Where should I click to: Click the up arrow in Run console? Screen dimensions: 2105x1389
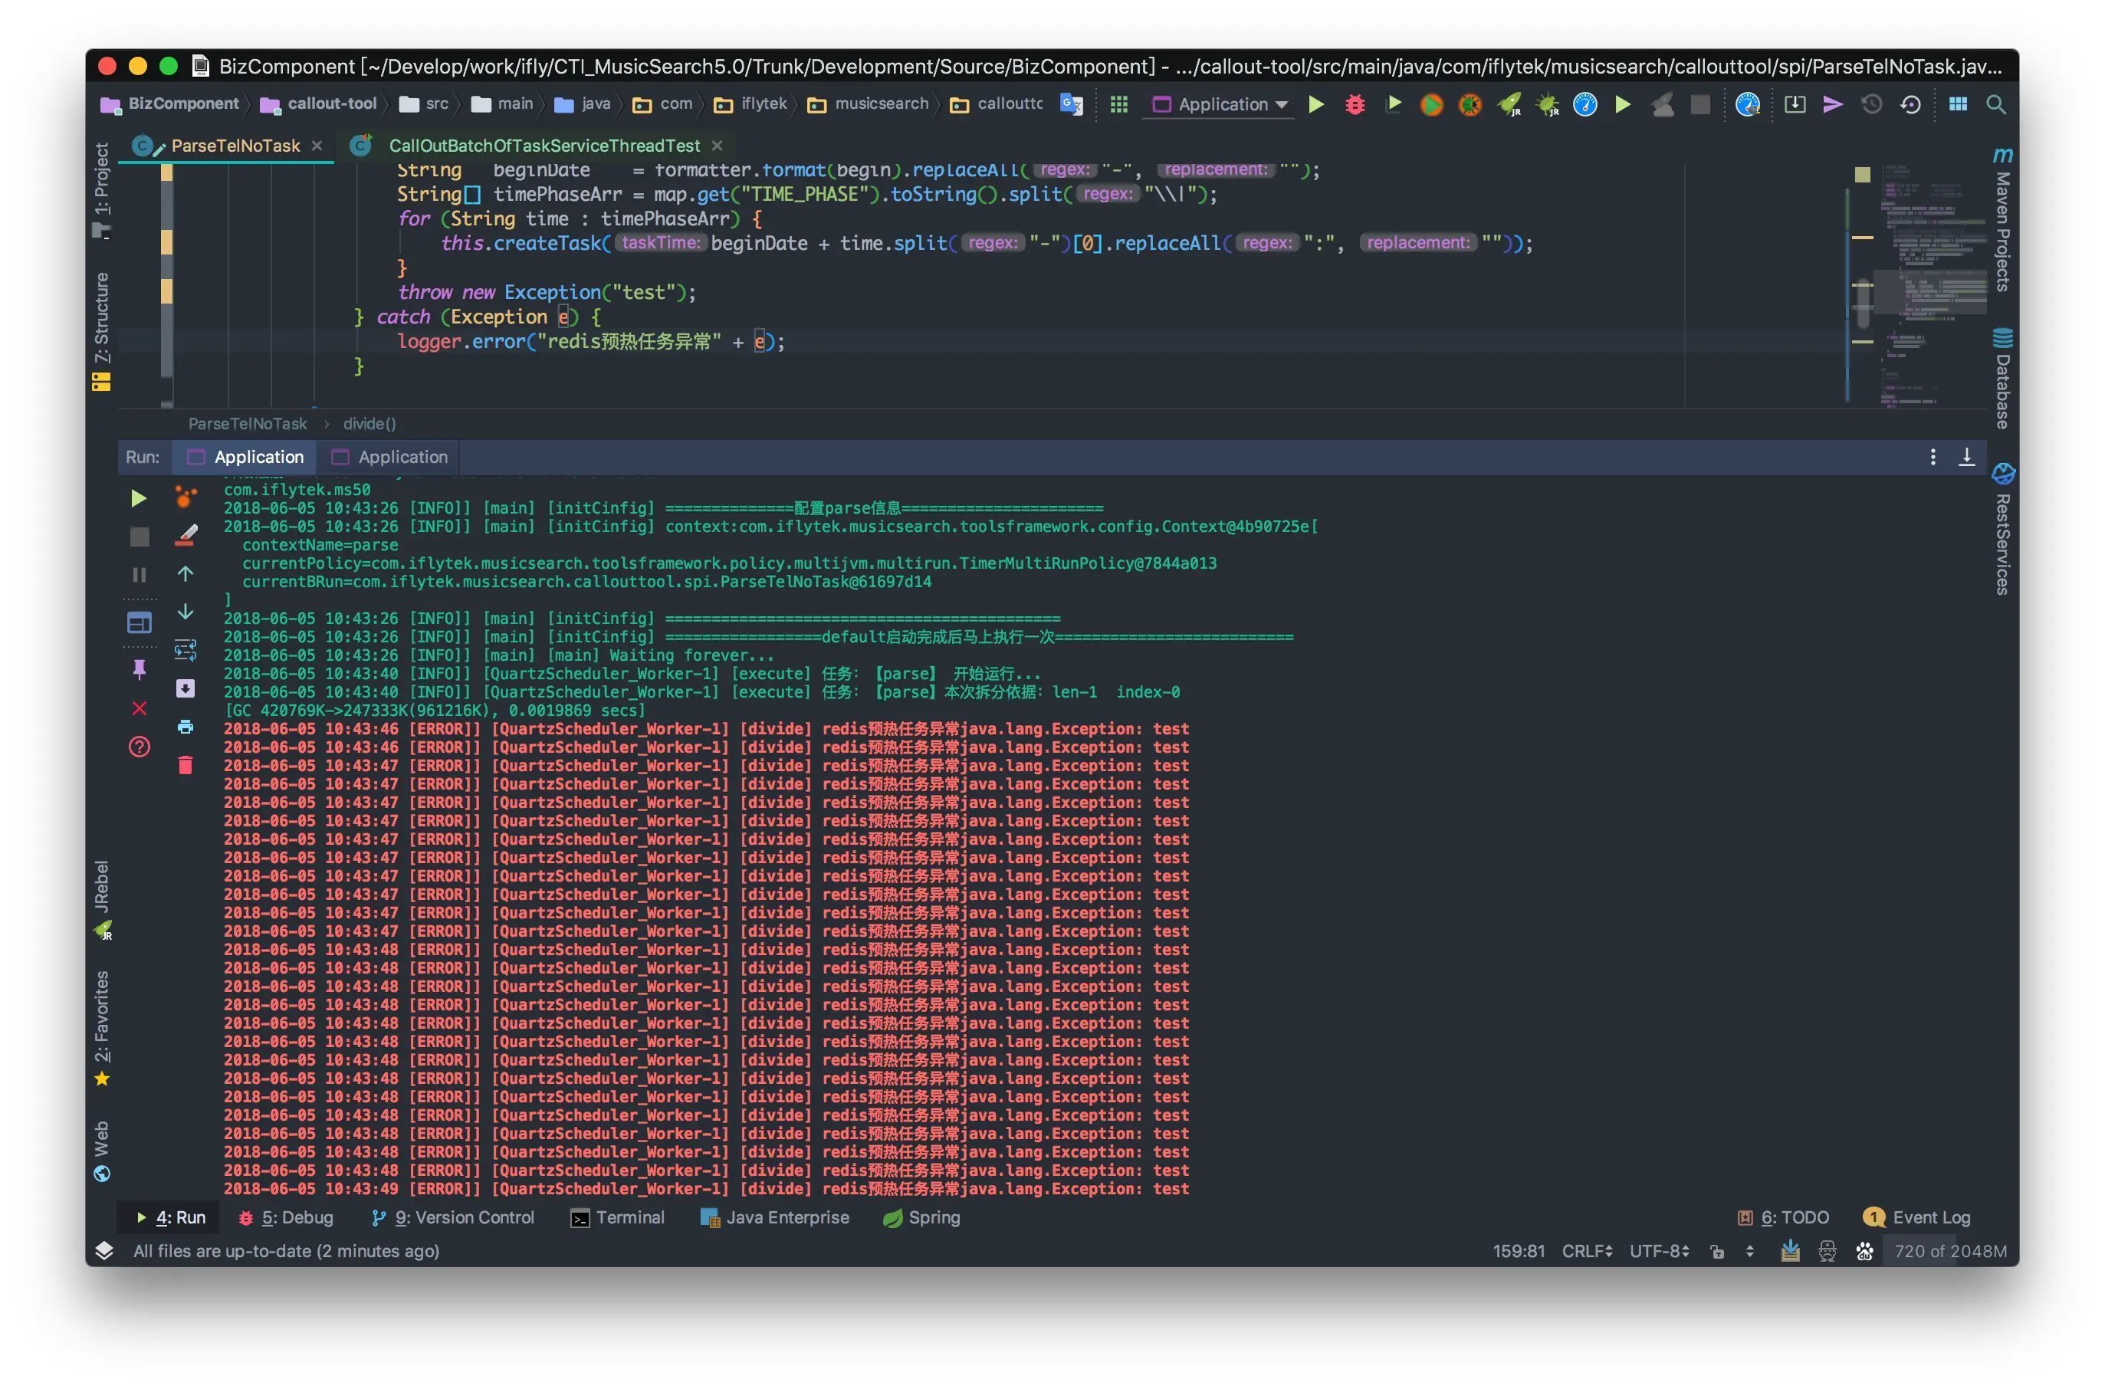tap(186, 574)
